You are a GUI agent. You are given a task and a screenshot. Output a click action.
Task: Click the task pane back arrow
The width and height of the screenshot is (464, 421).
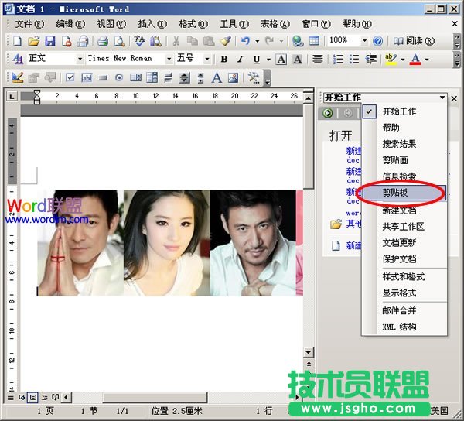[x=329, y=112]
